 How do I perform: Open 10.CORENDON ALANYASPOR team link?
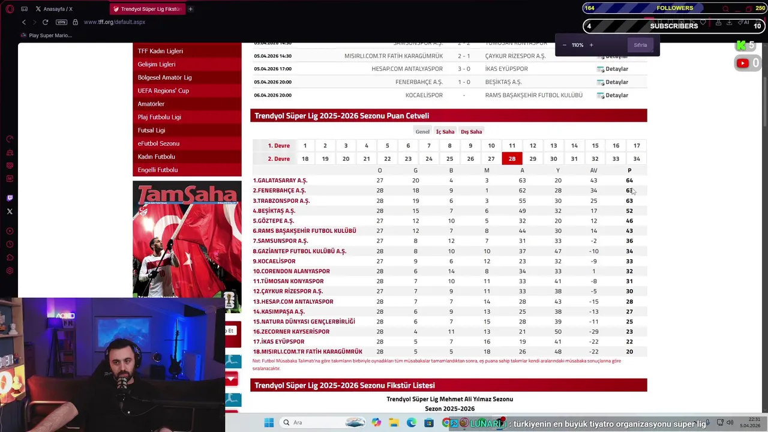coord(291,271)
